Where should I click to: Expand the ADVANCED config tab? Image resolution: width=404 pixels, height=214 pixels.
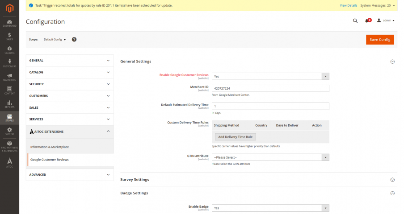tap(70, 175)
